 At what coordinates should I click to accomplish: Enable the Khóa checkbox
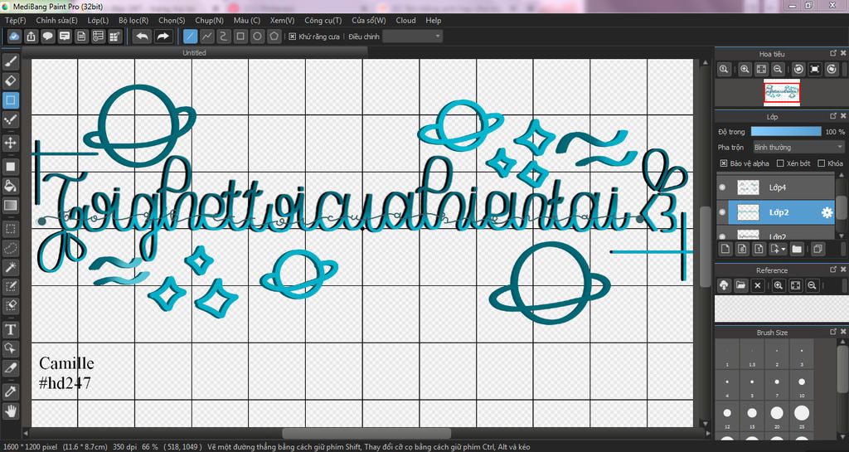[x=821, y=163]
